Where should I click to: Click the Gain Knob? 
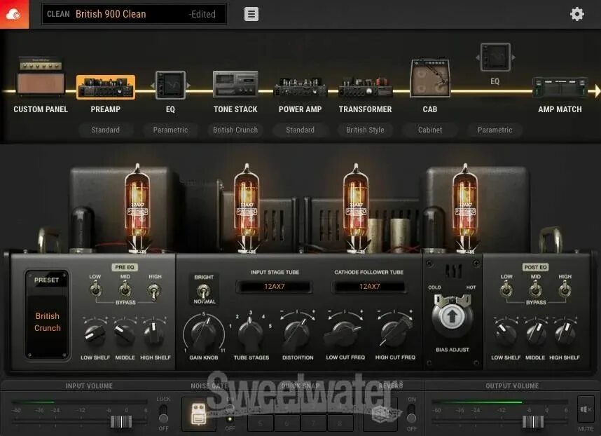[x=204, y=333]
